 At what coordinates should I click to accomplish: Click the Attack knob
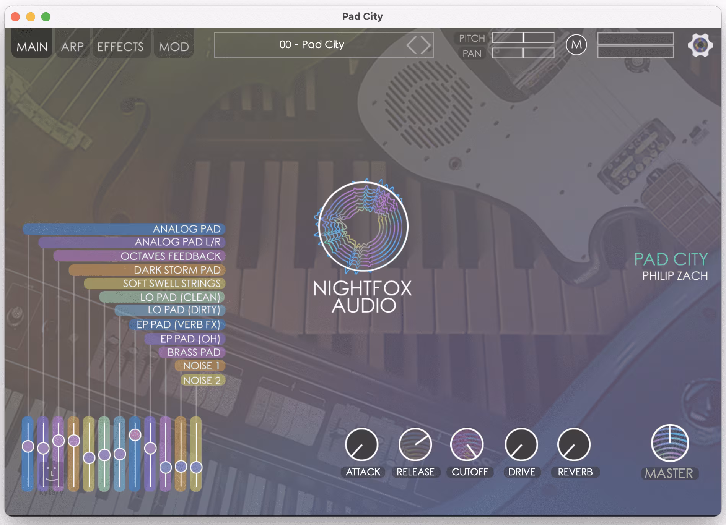coord(361,445)
